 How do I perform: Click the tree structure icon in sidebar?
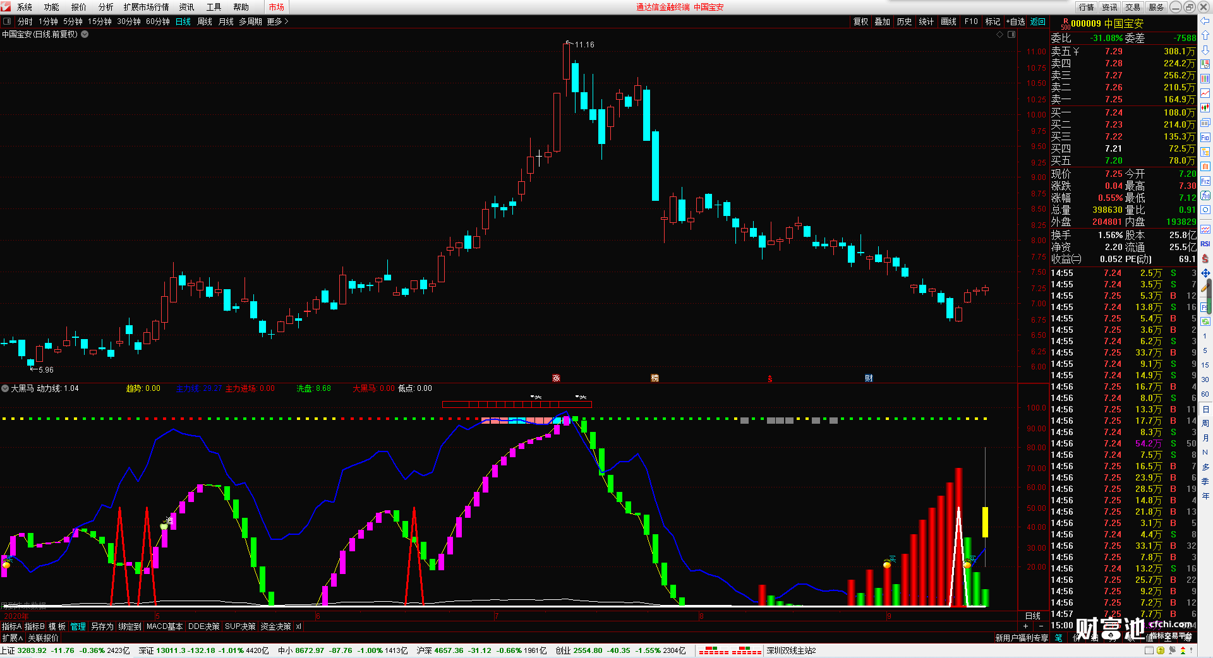coord(1205,152)
